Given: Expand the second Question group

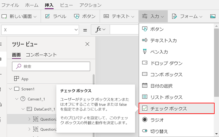Looking at the screenshot, I should tap(29, 129).
